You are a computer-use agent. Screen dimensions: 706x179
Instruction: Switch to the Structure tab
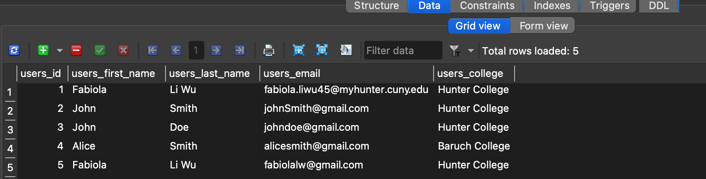coord(376,6)
